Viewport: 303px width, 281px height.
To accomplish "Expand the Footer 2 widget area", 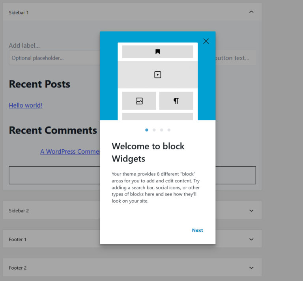I will coord(251,268).
